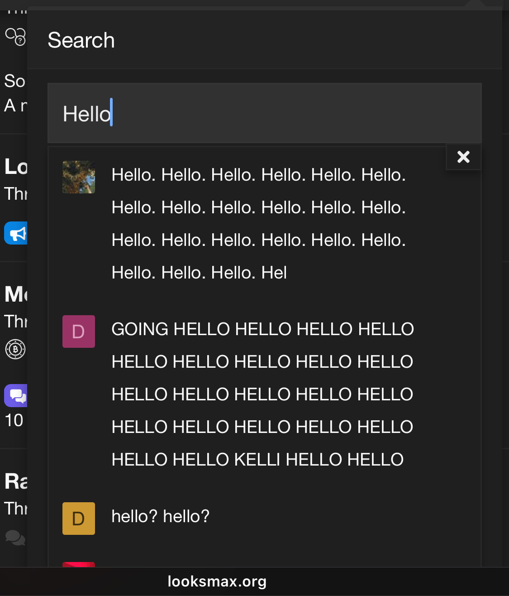
Task: Click the looksmax.org address bar
Action: pos(217,582)
